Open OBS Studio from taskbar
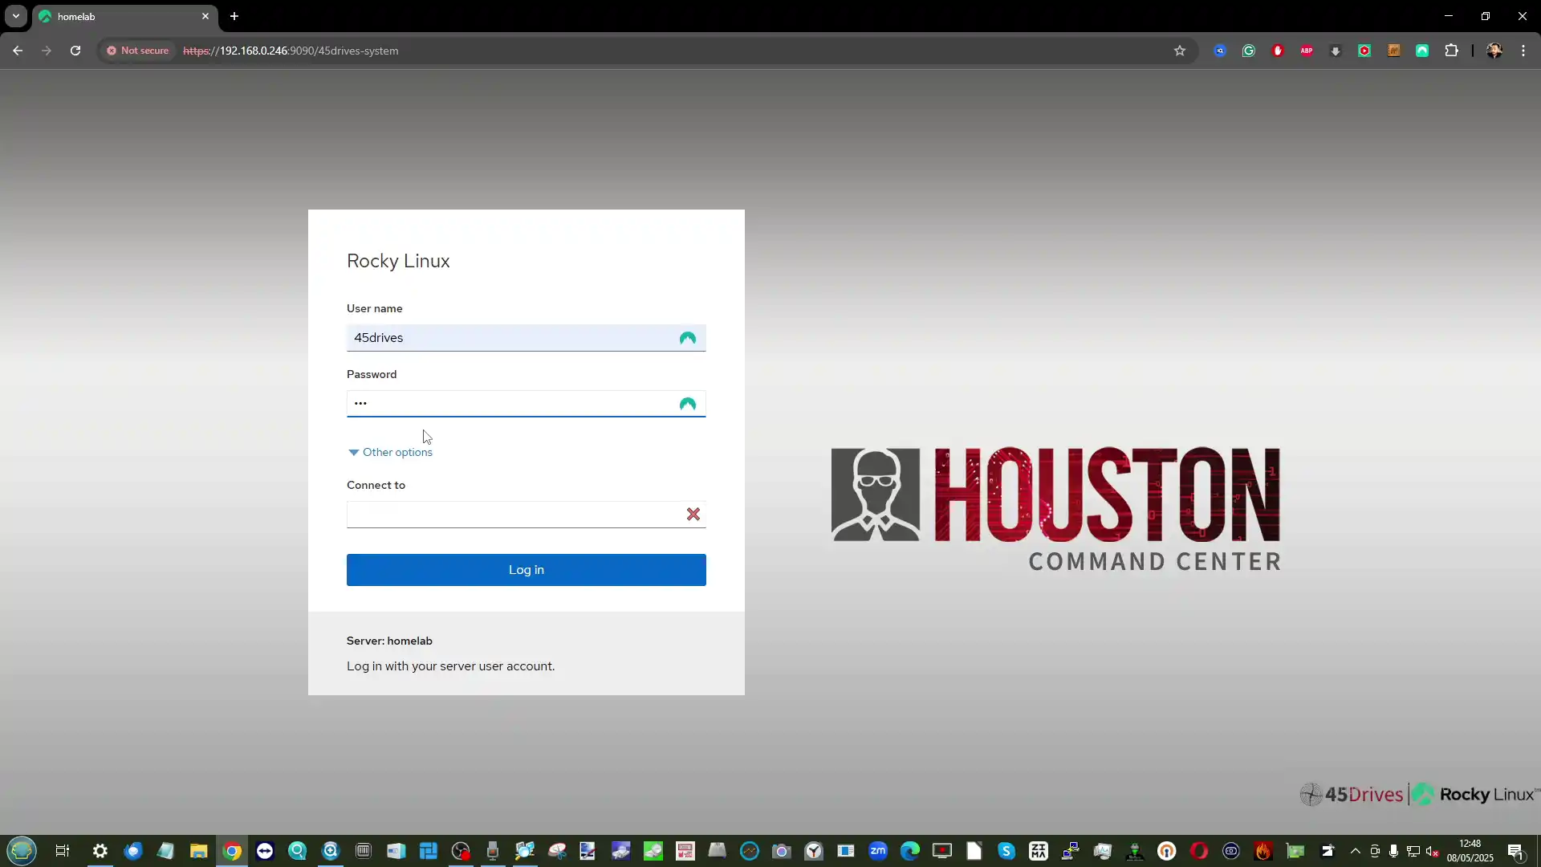Screen dimensions: 1541x867 [460, 851]
